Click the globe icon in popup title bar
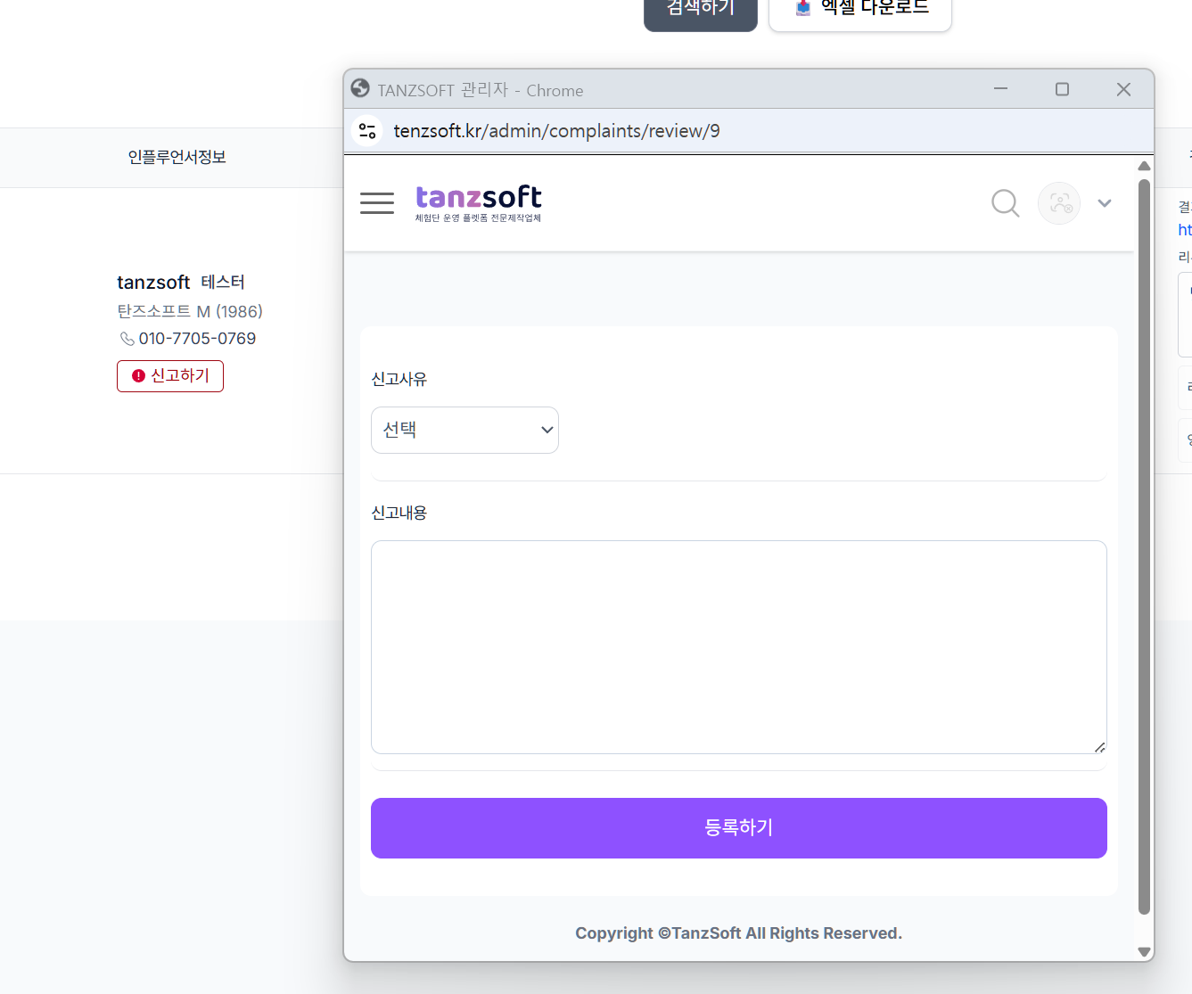The height and width of the screenshot is (994, 1192). point(360,88)
